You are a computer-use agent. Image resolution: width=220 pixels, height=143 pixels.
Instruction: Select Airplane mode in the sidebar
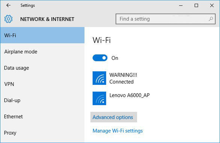tap(42, 51)
